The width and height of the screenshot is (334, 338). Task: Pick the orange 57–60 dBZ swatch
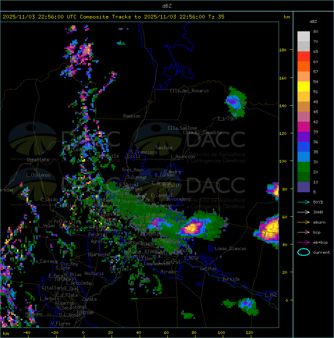coord(303,67)
